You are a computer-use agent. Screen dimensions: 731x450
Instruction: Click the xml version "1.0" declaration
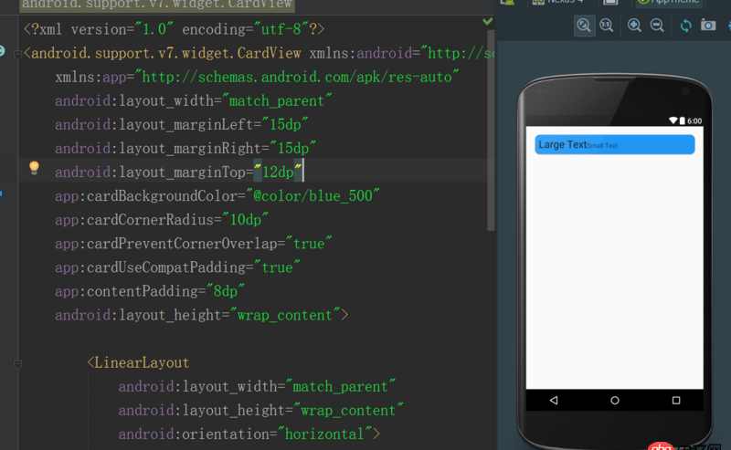point(154,29)
